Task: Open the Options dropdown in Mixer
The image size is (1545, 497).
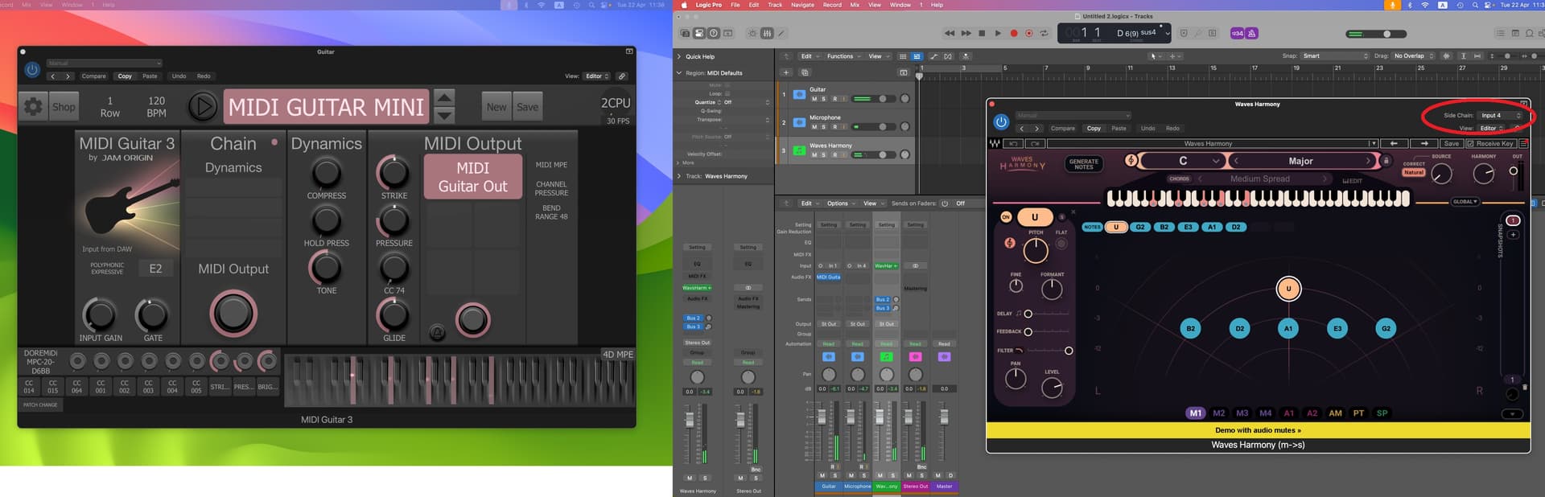Action: [841, 203]
